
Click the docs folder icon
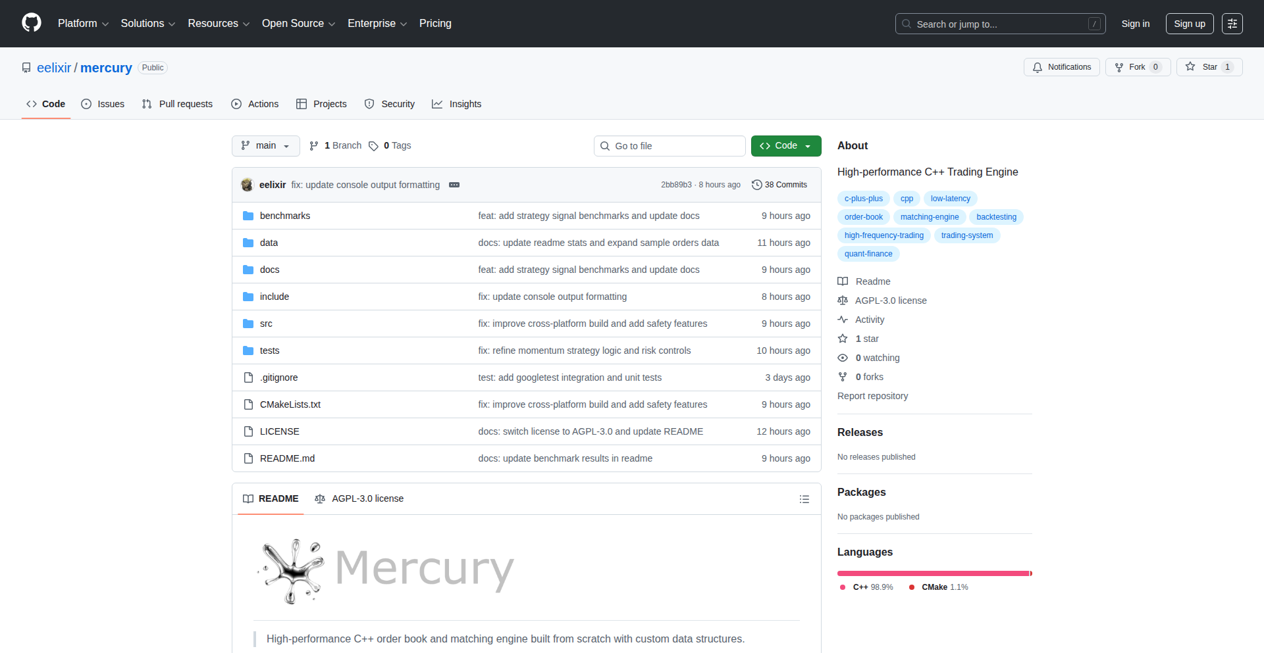(248, 270)
